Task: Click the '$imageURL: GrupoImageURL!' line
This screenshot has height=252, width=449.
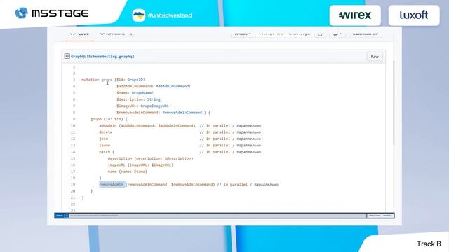Action: 144,106
